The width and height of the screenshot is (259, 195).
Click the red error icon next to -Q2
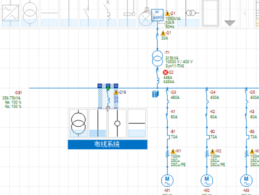click(x=165, y=72)
